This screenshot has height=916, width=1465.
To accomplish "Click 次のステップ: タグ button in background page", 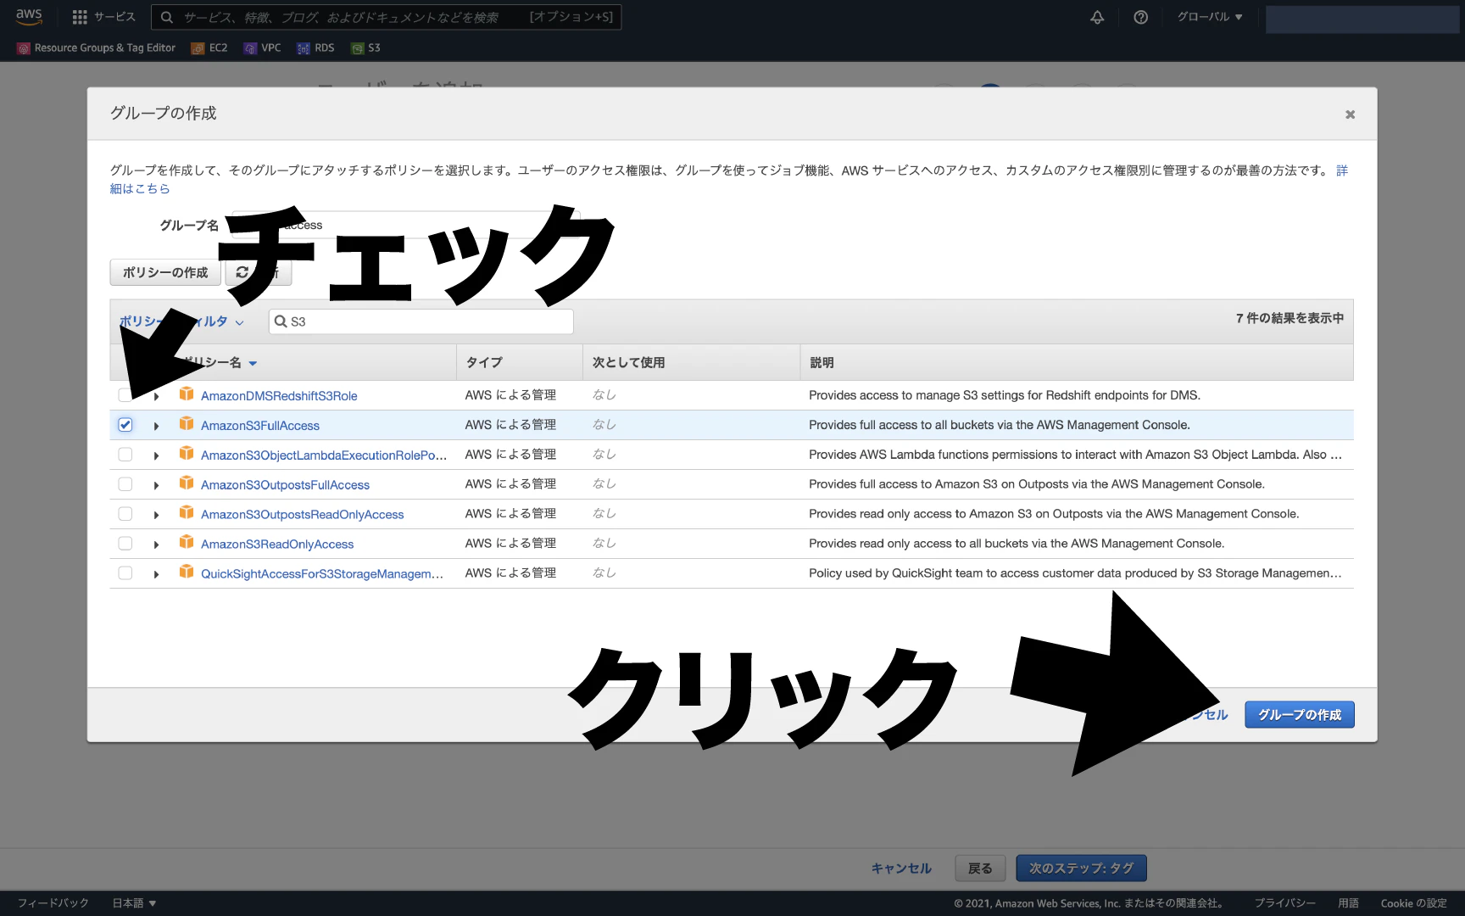I will (1081, 869).
